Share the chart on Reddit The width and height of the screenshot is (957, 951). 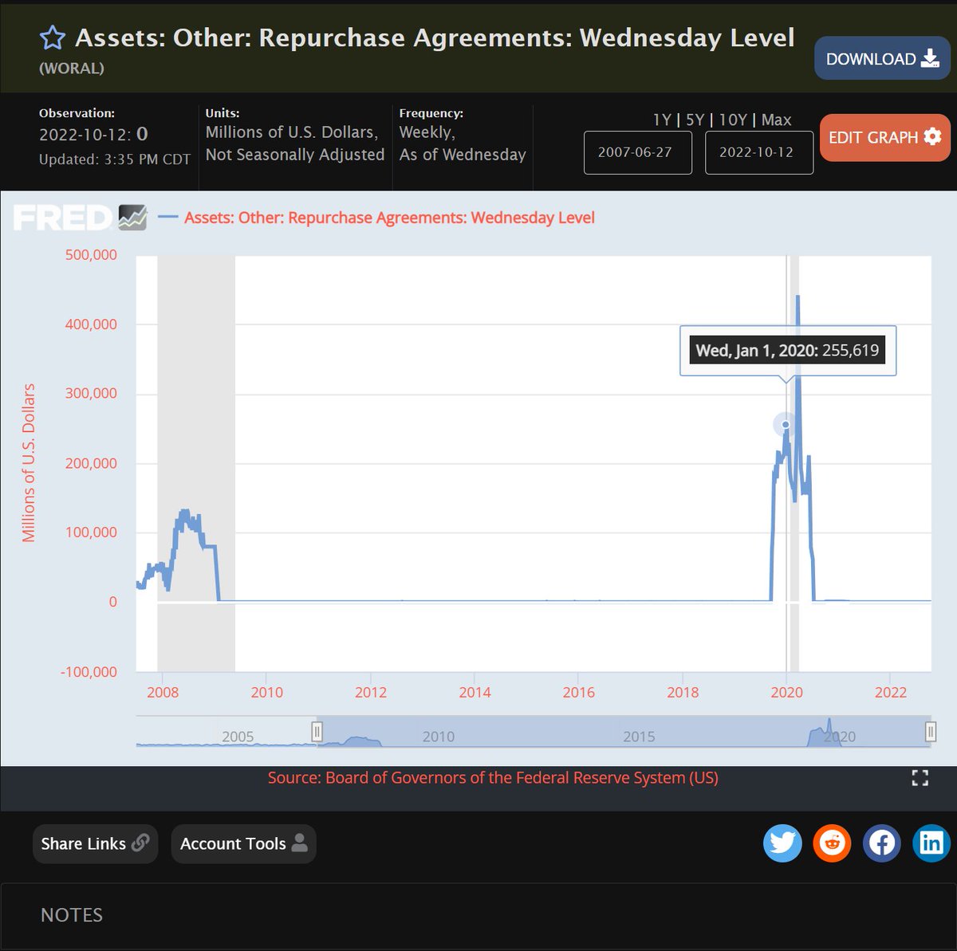click(833, 843)
